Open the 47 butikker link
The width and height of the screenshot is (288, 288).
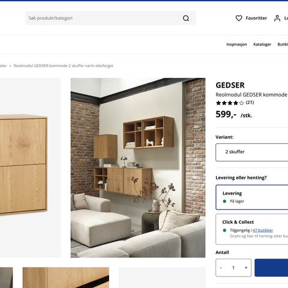pos(263,230)
